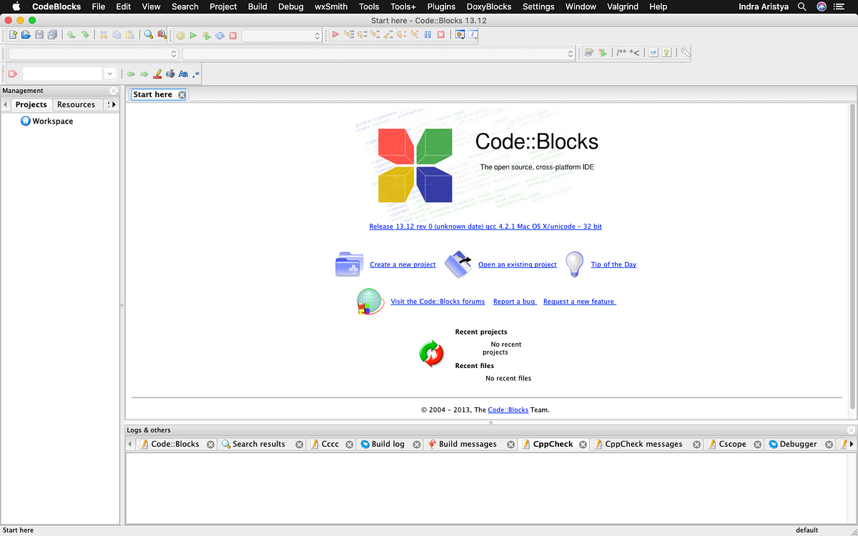The width and height of the screenshot is (858, 536).
Task: Click the Paste clipboard icon
Action: (x=129, y=35)
